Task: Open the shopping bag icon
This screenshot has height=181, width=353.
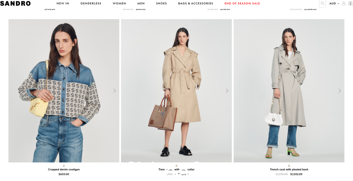Action: (350, 3)
